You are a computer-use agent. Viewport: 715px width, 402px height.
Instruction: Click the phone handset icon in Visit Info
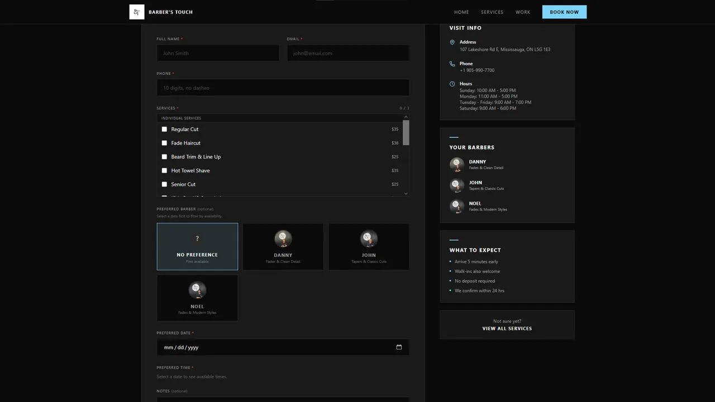(x=452, y=64)
